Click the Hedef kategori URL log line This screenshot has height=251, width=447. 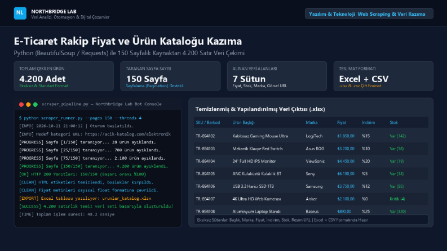pos(95,134)
